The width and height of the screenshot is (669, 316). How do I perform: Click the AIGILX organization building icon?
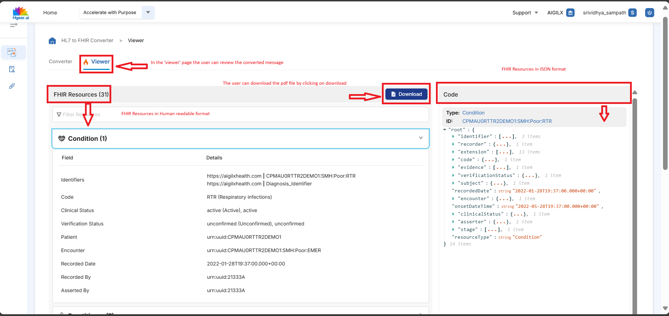[570, 13]
